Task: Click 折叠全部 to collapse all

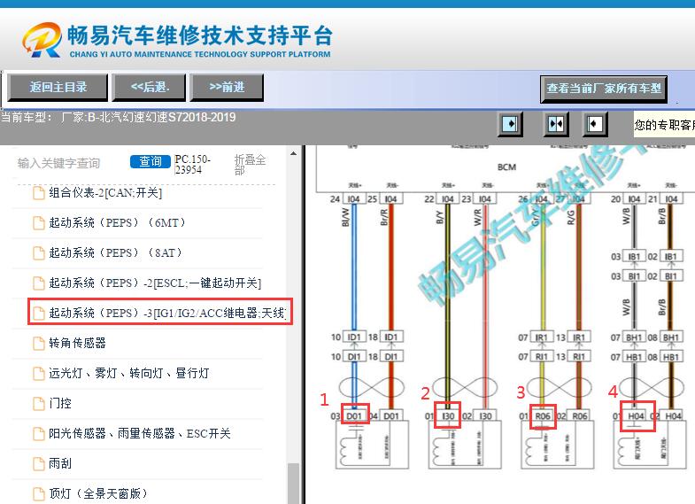Action: pos(250,165)
